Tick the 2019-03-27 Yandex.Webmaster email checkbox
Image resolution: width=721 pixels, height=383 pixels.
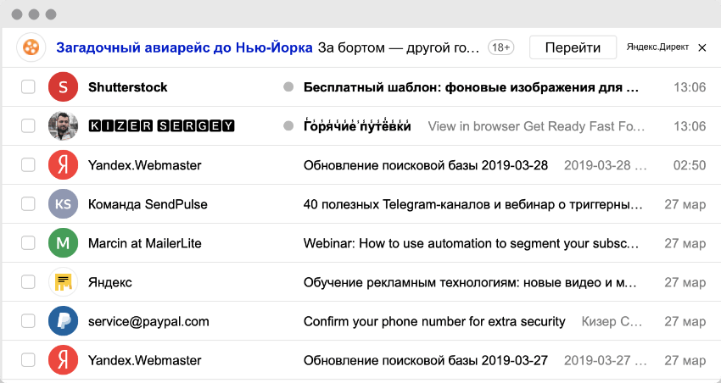coord(28,360)
